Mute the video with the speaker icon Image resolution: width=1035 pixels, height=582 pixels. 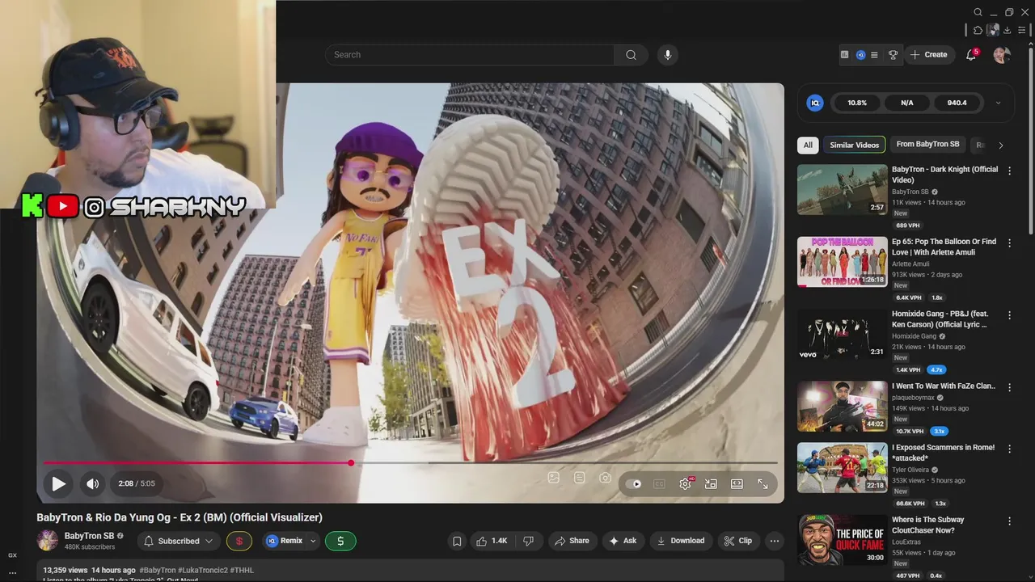click(x=93, y=484)
